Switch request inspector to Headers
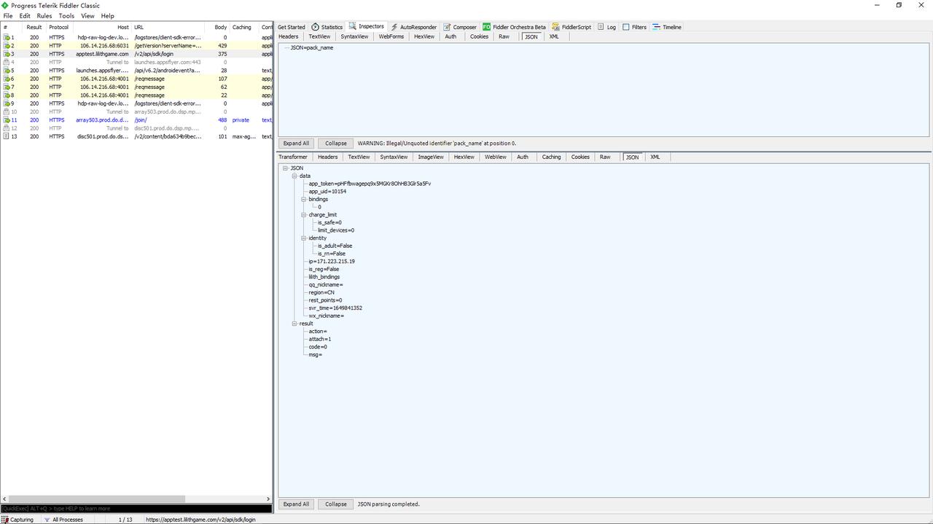 coord(289,36)
